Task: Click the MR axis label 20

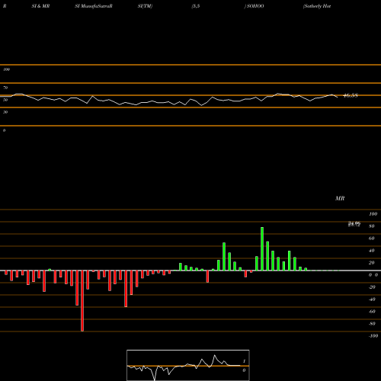Action: [x=372, y=263]
